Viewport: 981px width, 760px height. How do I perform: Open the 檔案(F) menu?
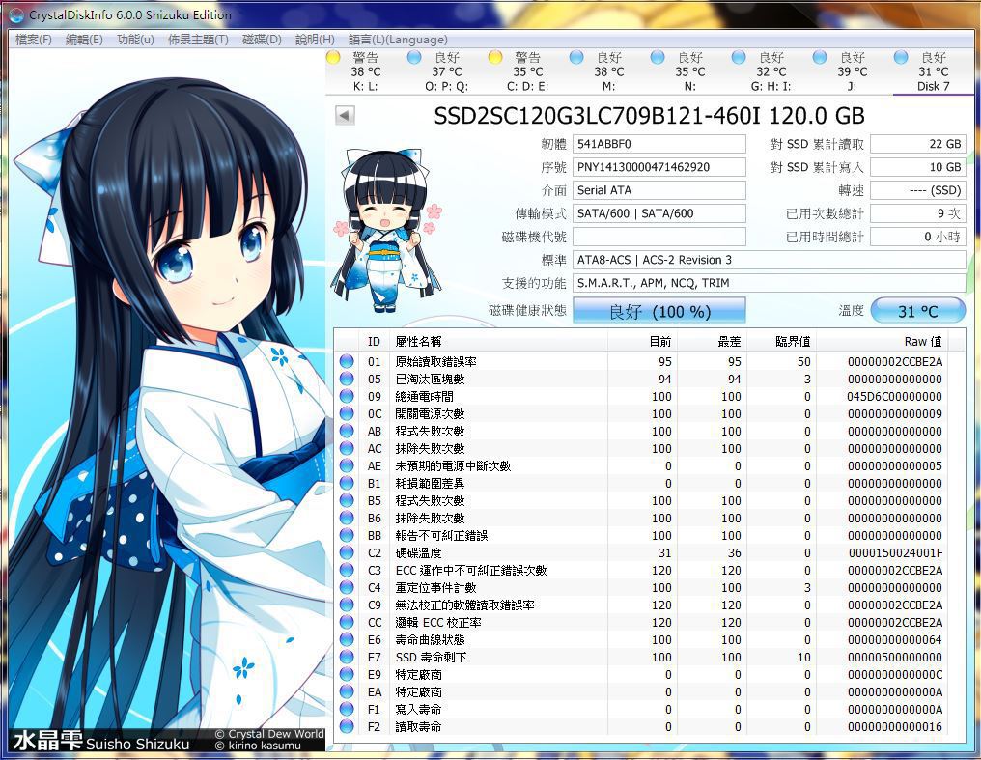(33, 40)
